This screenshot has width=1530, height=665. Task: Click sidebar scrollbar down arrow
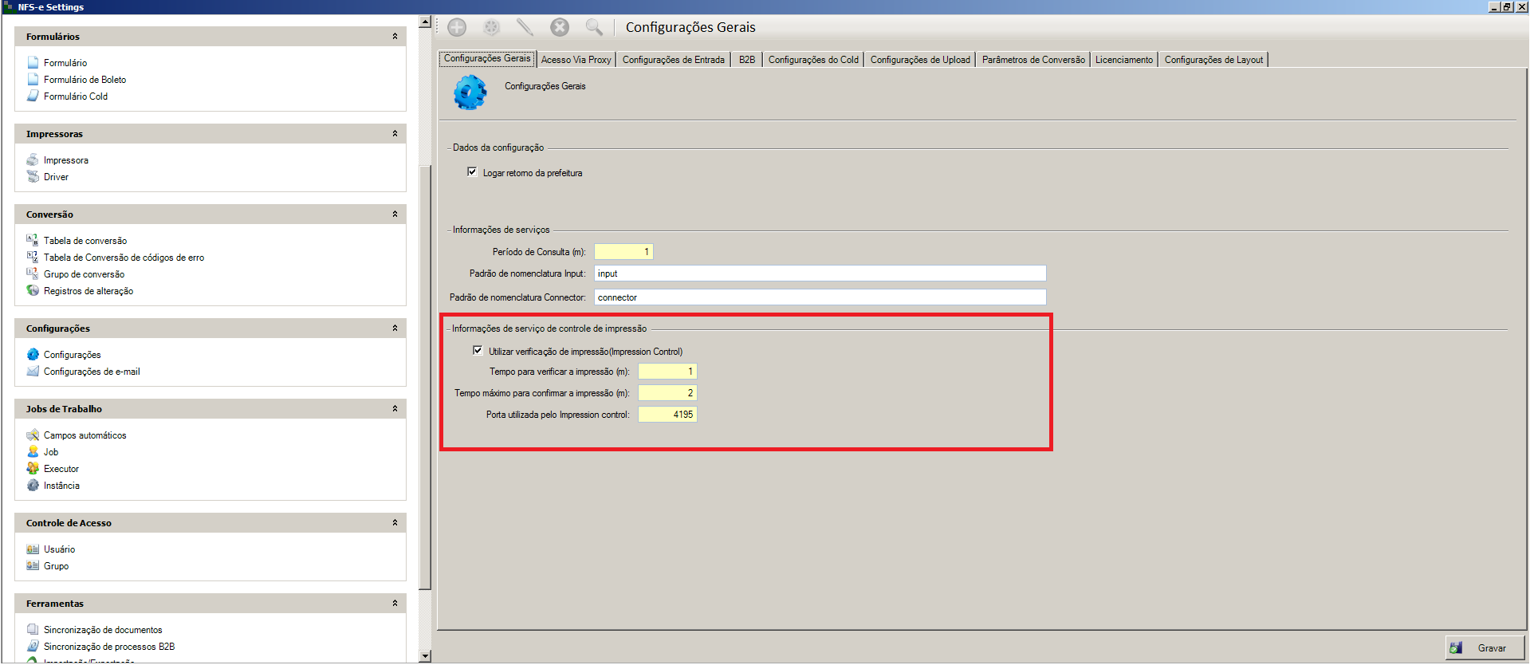point(425,656)
